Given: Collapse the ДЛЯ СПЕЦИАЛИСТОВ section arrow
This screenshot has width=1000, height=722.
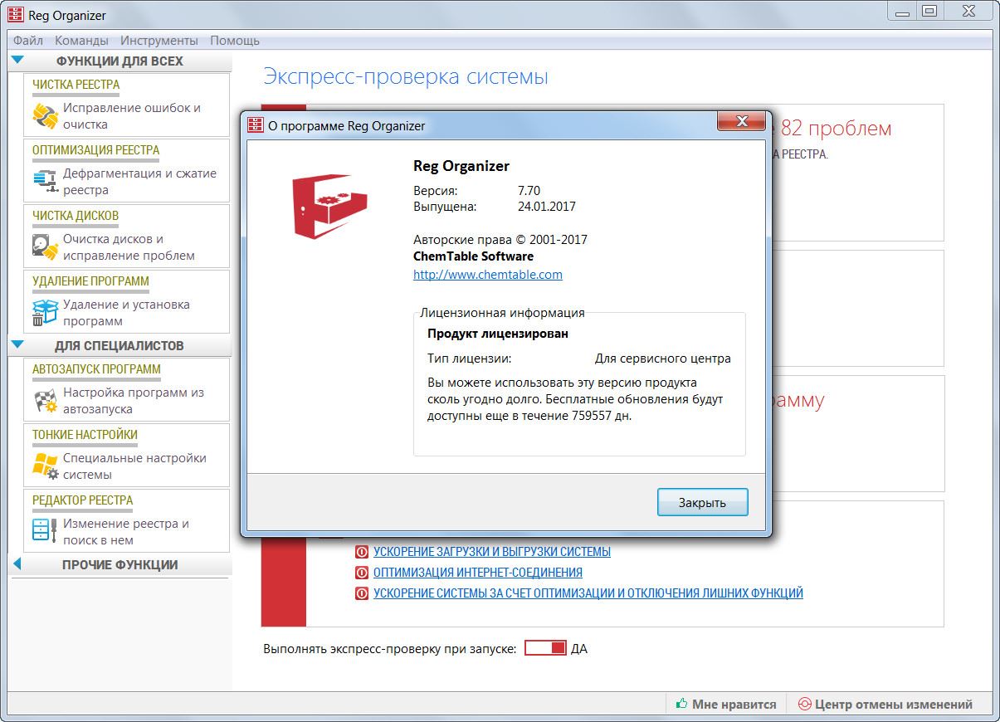Looking at the screenshot, I should pos(17,344).
